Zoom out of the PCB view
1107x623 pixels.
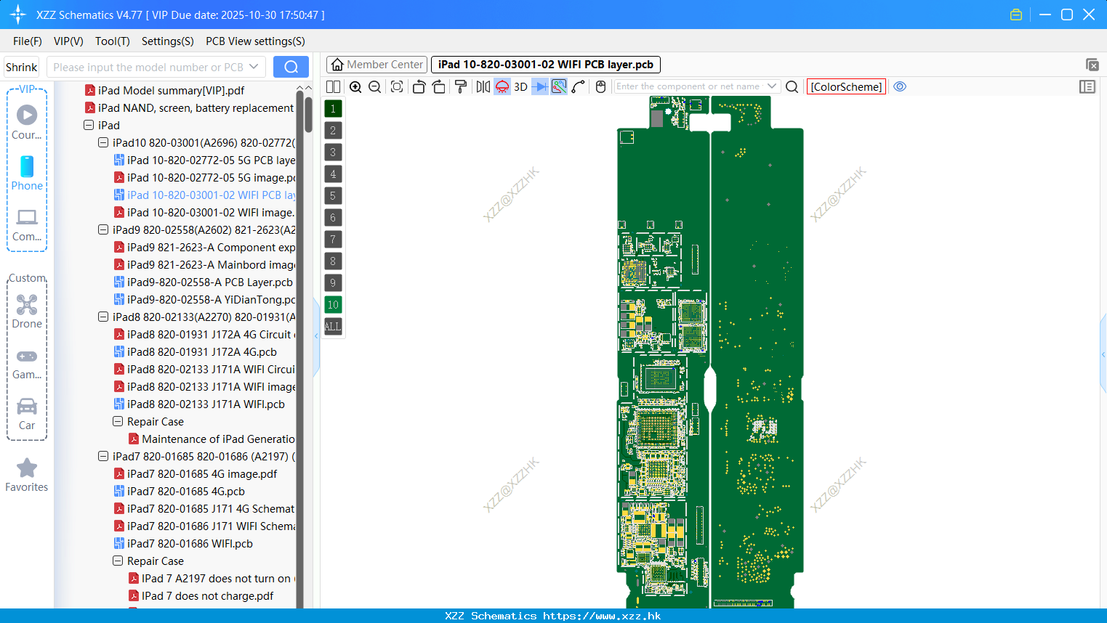[x=375, y=86]
